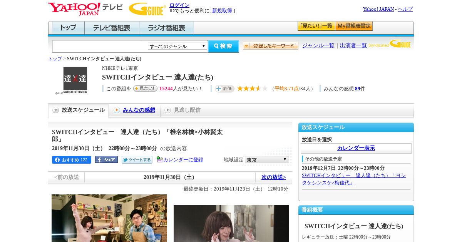This screenshot has width=462, height=242.
Task: Click the Syndicated G-Guide logo
Action: coord(390,44)
